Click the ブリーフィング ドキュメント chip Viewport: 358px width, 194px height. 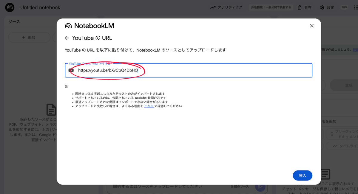[x=342, y=134]
